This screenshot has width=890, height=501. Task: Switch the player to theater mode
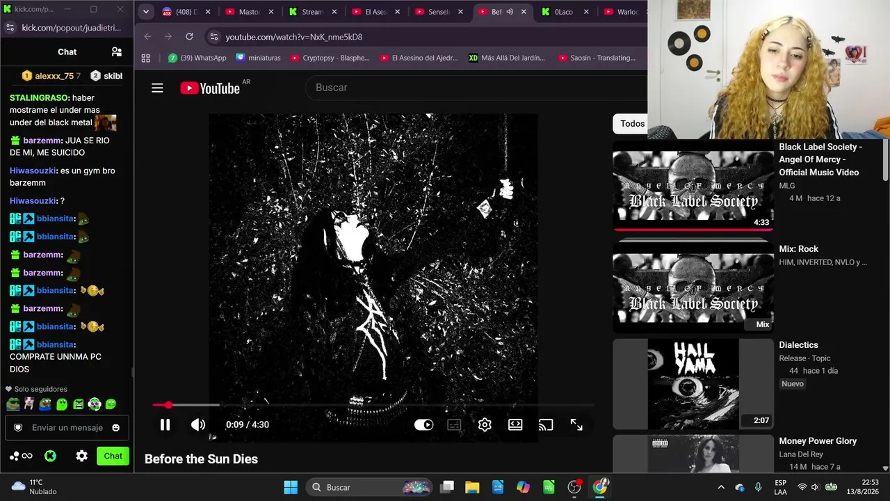[x=515, y=424]
